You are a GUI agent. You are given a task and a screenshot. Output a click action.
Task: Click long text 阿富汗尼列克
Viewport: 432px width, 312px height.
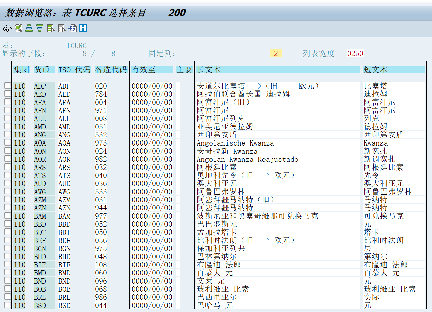pyautogui.click(x=221, y=118)
